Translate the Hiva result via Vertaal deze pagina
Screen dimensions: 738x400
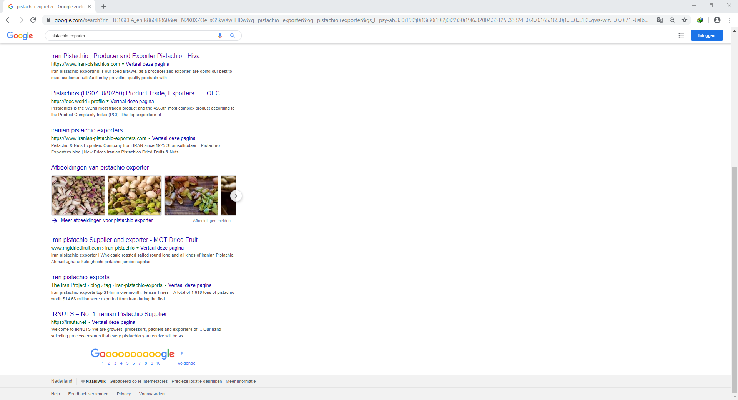point(148,64)
